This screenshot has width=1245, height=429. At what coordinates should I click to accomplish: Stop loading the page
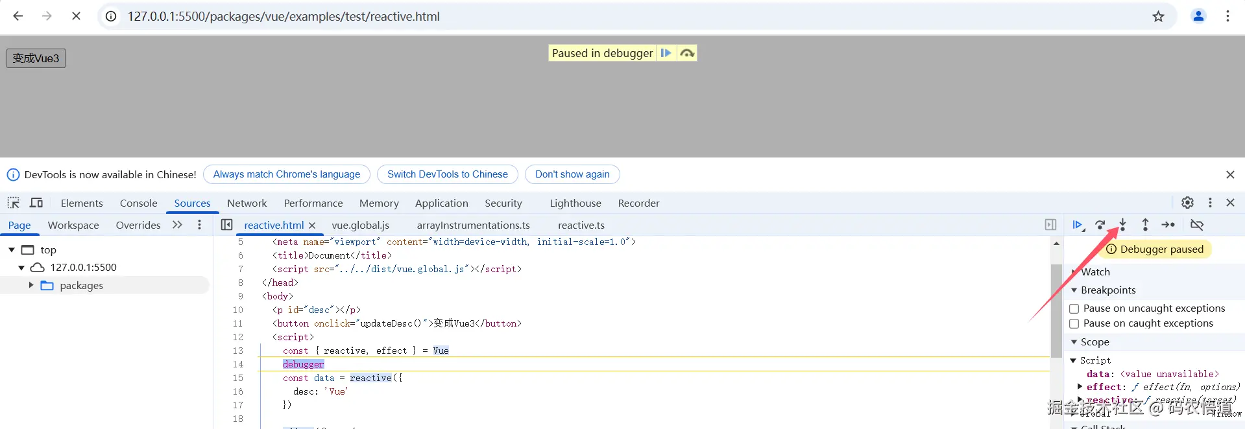click(76, 16)
